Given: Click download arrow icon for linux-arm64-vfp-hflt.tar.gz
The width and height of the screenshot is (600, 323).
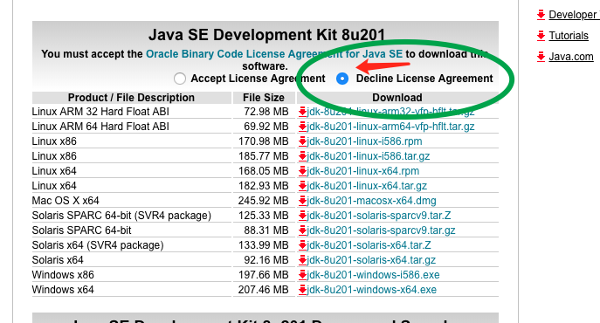Looking at the screenshot, I should pyautogui.click(x=303, y=127).
